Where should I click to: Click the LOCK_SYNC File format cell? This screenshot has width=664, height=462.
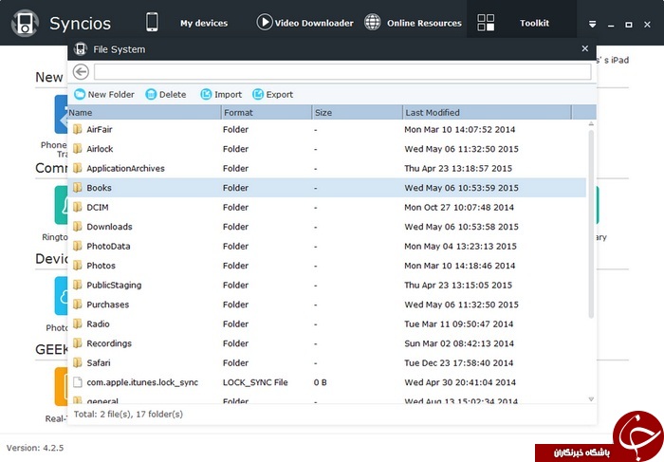tap(255, 383)
